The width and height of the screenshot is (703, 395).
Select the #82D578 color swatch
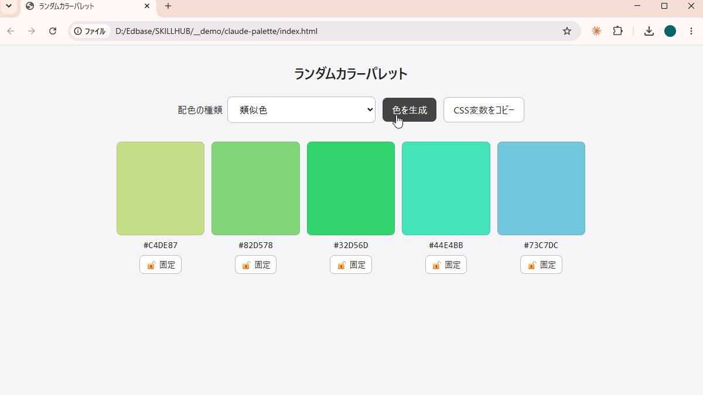(255, 188)
